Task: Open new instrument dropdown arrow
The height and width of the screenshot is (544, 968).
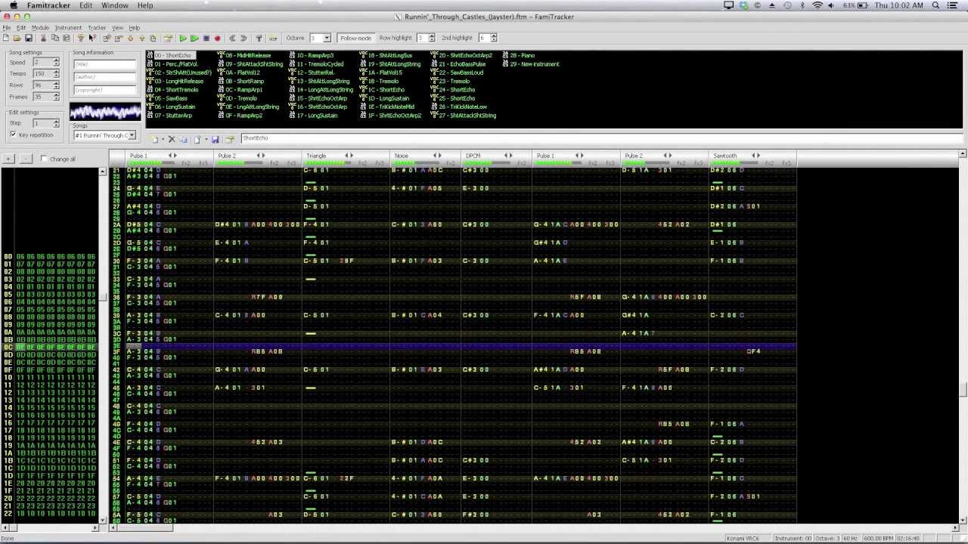Action: (163, 139)
